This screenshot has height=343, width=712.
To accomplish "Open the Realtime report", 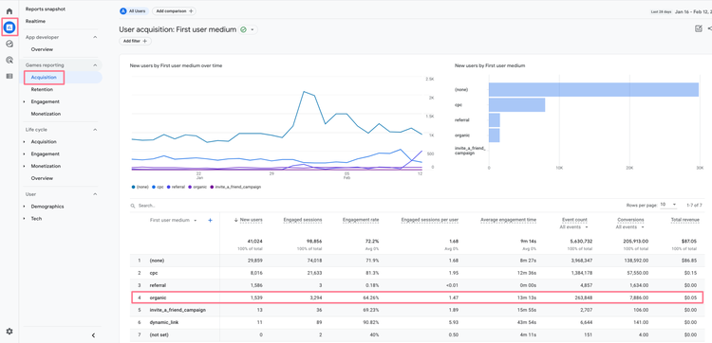I will (35, 21).
